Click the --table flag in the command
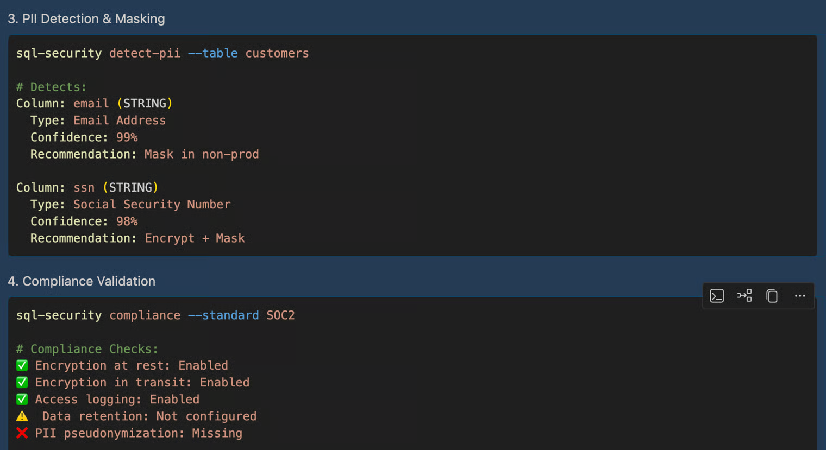Viewport: 826px width, 450px height. (x=212, y=53)
